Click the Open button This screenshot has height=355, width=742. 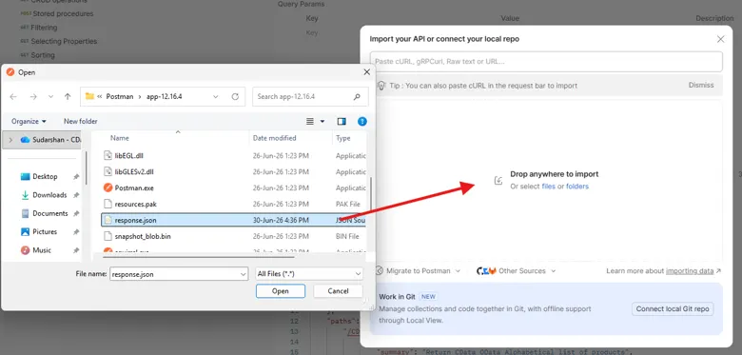tap(280, 291)
